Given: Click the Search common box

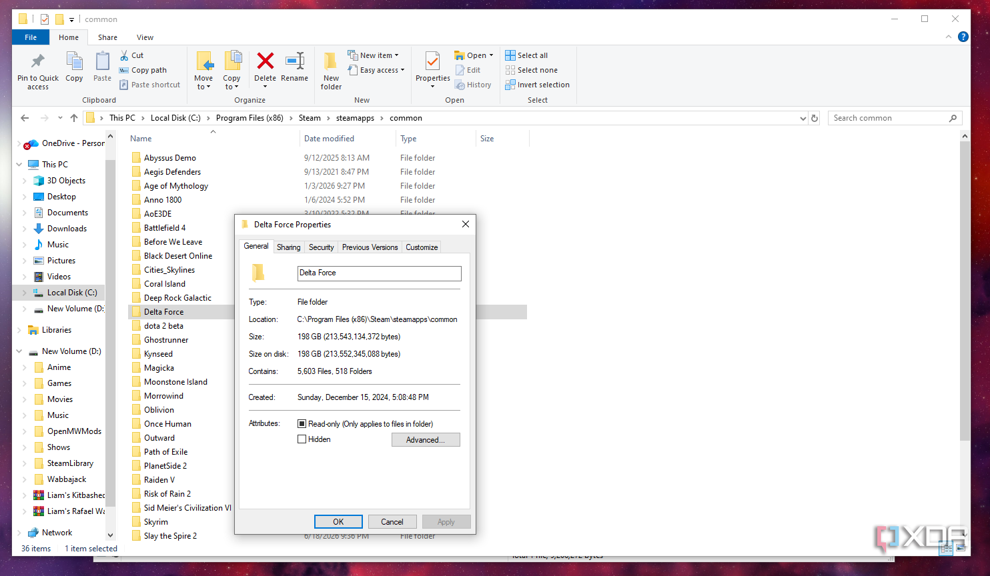Looking at the screenshot, I should pyautogui.click(x=895, y=118).
